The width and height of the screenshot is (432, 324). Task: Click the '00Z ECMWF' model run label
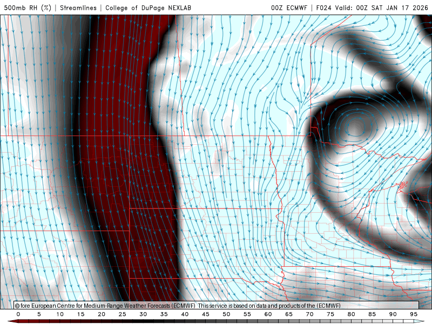point(289,8)
